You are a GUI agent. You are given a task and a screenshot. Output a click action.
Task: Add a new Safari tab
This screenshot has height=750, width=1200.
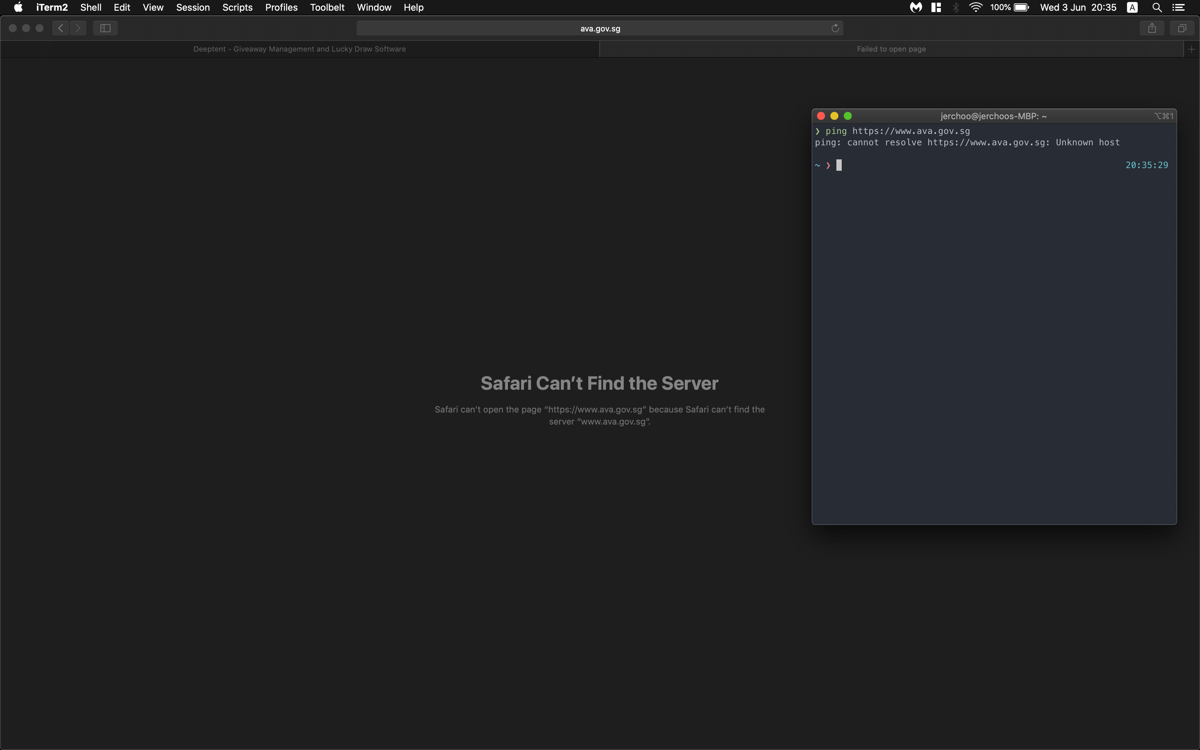(x=1192, y=49)
